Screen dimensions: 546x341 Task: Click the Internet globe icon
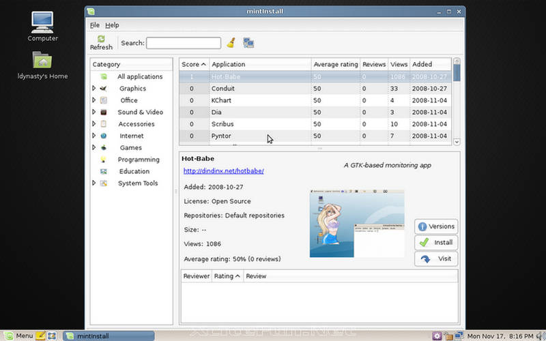104,136
